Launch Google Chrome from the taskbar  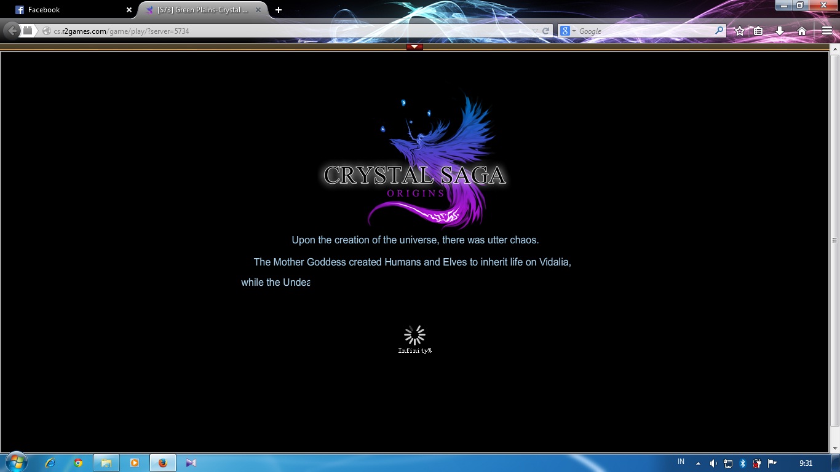pyautogui.click(x=78, y=463)
